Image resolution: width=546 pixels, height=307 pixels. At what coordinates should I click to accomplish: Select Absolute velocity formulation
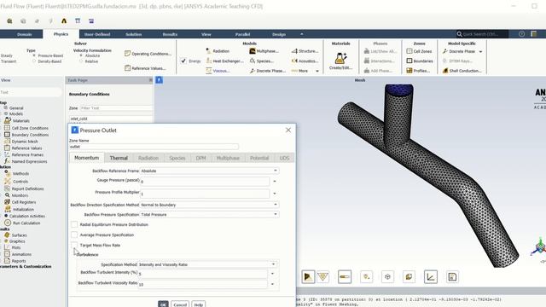coord(81,55)
